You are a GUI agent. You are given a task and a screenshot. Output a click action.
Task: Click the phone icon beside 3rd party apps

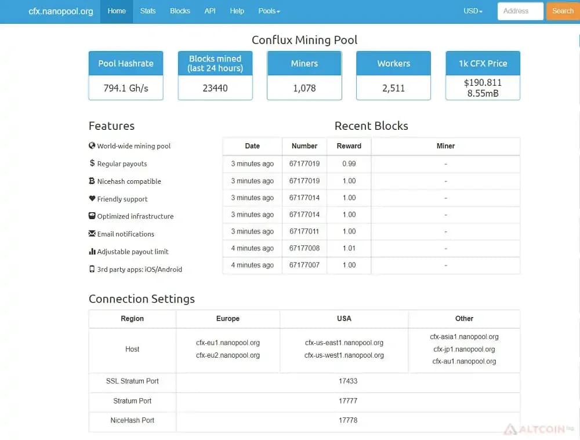pyautogui.click(x=92, y=269)
